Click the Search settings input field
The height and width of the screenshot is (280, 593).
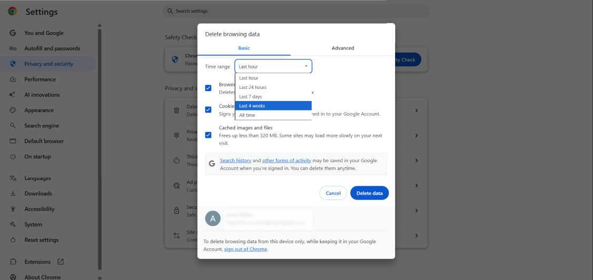coord(296,11)
